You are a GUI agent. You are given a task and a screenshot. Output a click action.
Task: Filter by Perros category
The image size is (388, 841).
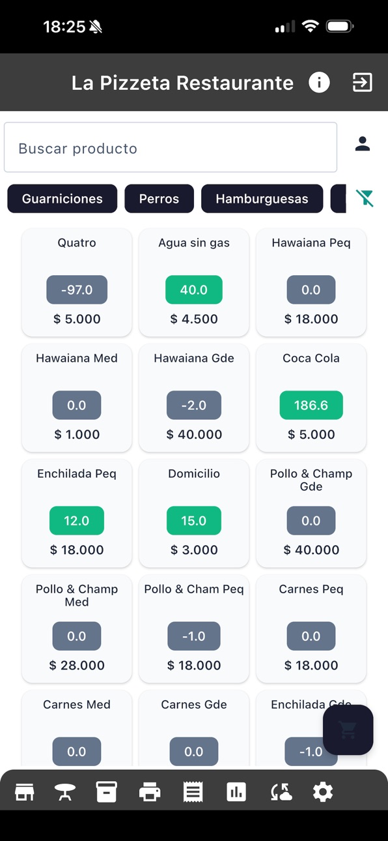pos(159,199)
